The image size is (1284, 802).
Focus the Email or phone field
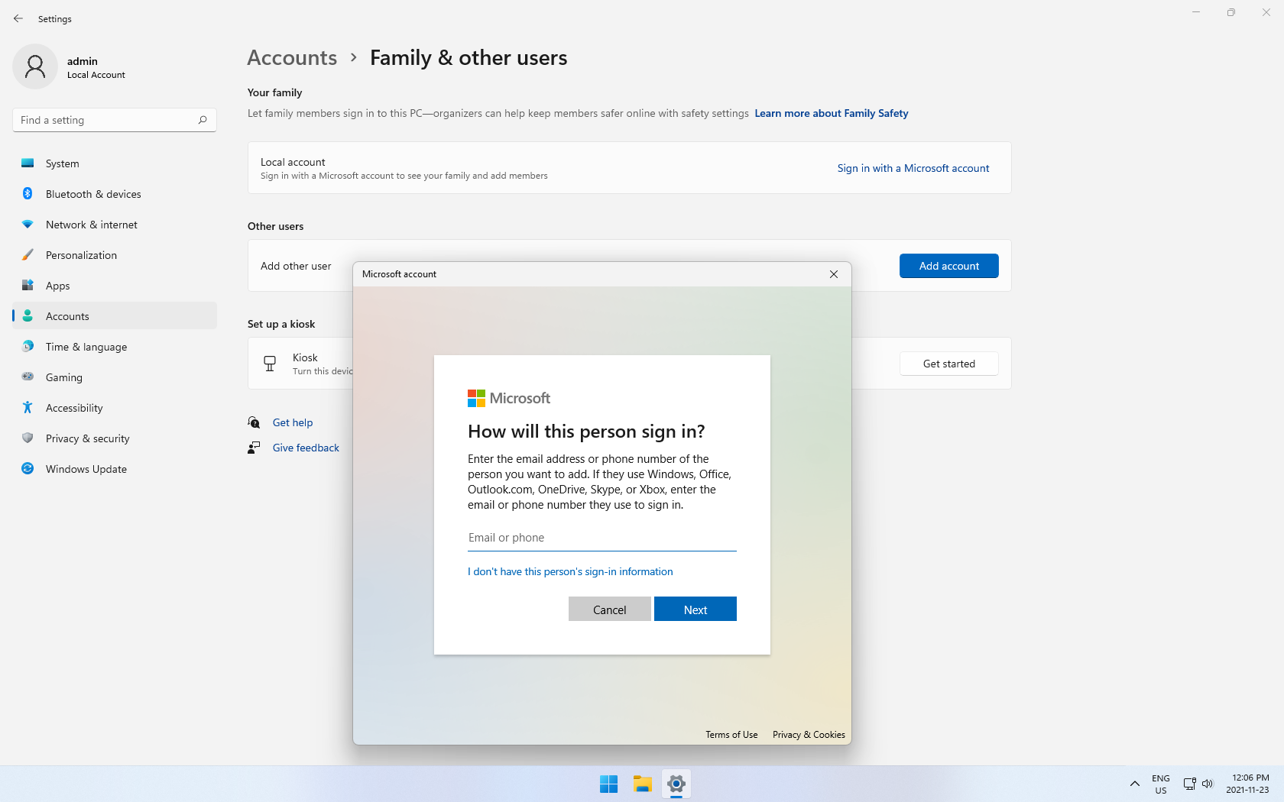coord(601,538)
